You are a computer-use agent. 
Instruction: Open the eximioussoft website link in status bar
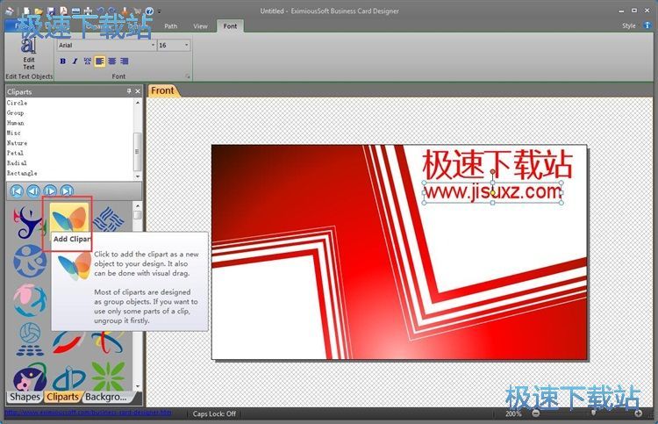point(88,413)
